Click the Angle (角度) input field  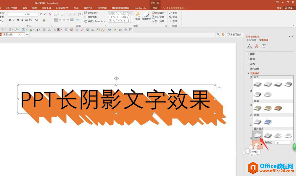282,143
